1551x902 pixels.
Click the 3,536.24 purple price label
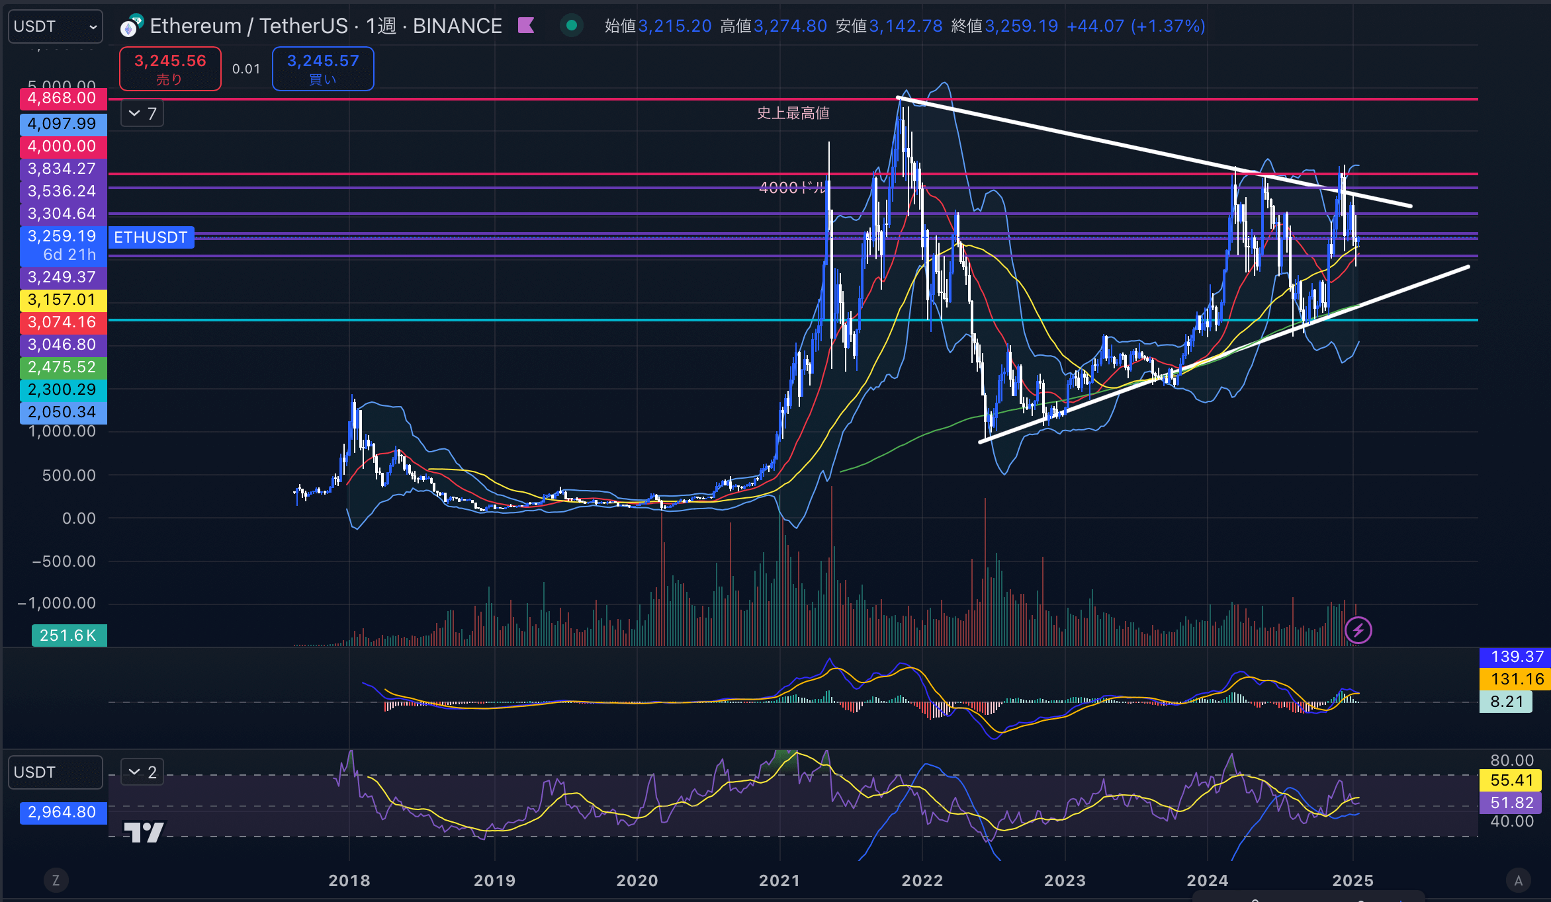[x=64, y=191]
